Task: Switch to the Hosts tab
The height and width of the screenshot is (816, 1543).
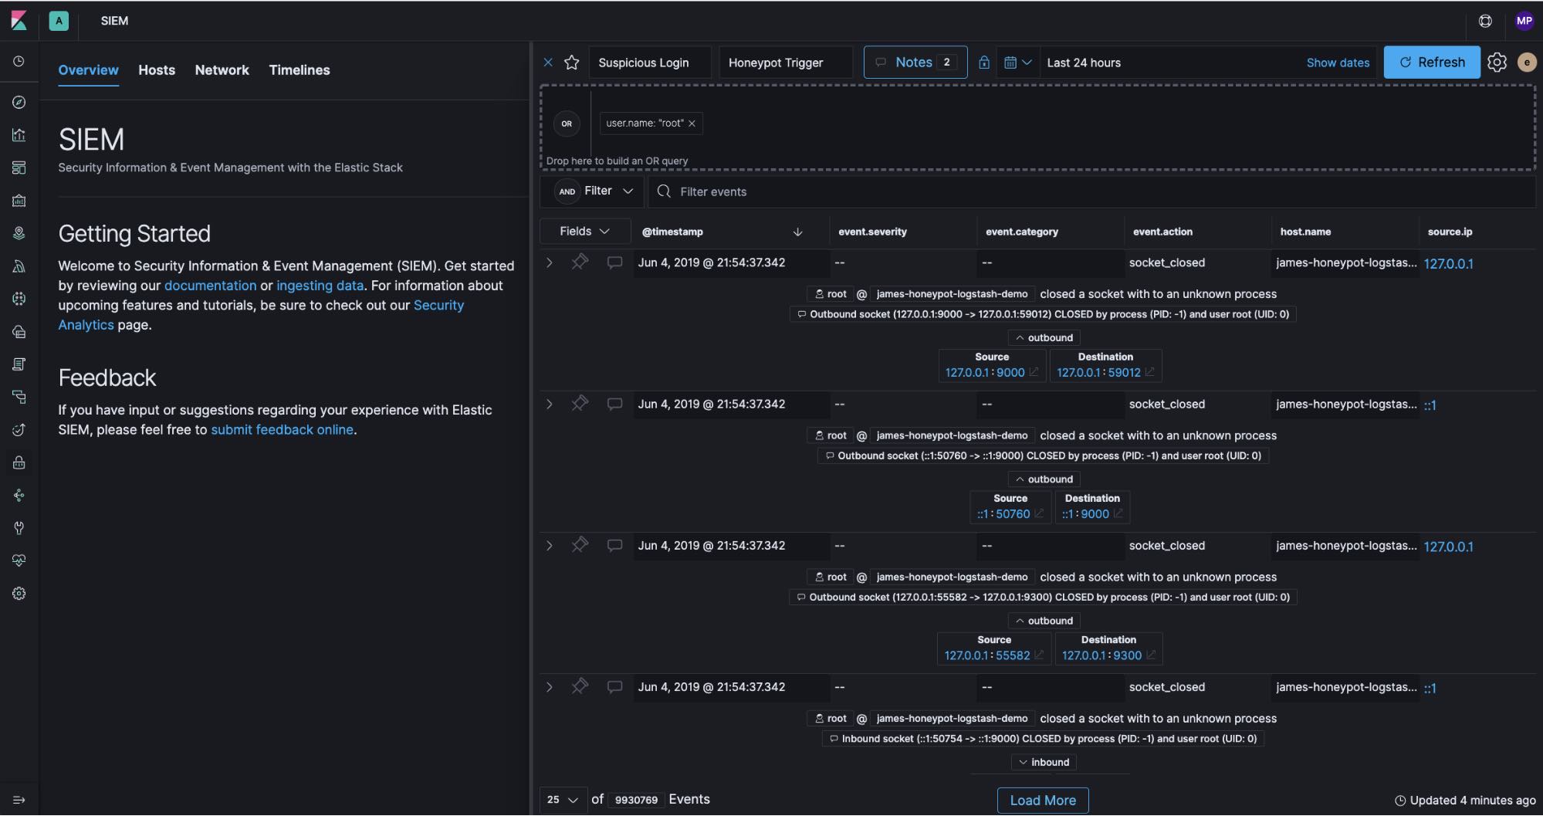Action: tap(157, 70)
